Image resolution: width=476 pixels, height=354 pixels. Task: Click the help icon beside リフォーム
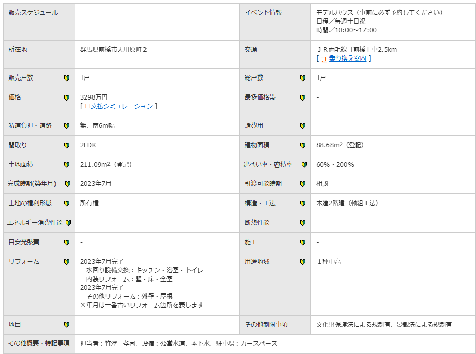(67, 262)
